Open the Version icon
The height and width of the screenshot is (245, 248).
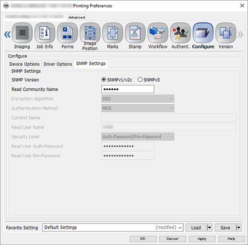click(x=225, y=33)
